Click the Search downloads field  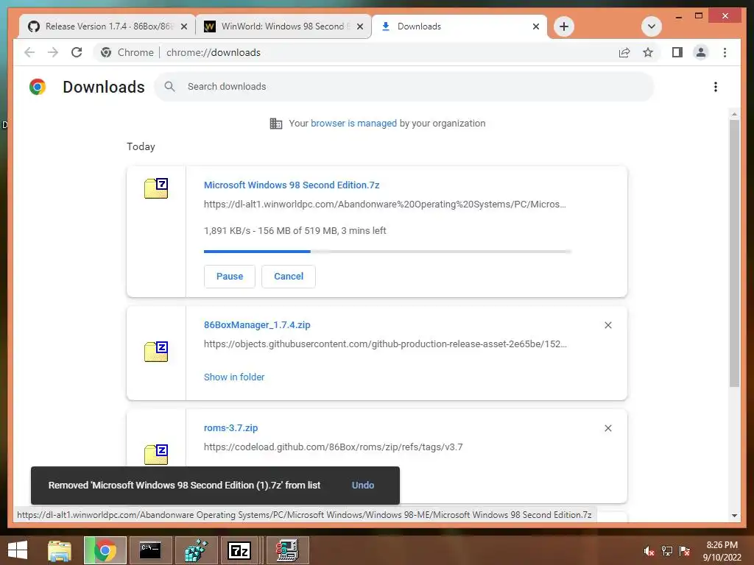point(404,87)
